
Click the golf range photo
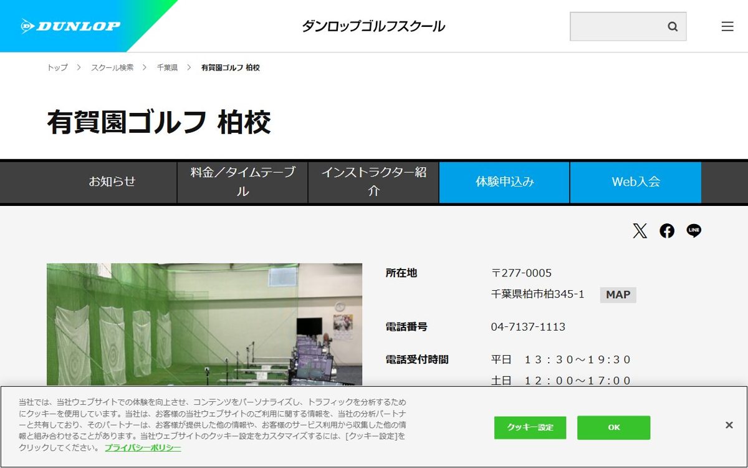pyautogui.click(x=204, y=324)
